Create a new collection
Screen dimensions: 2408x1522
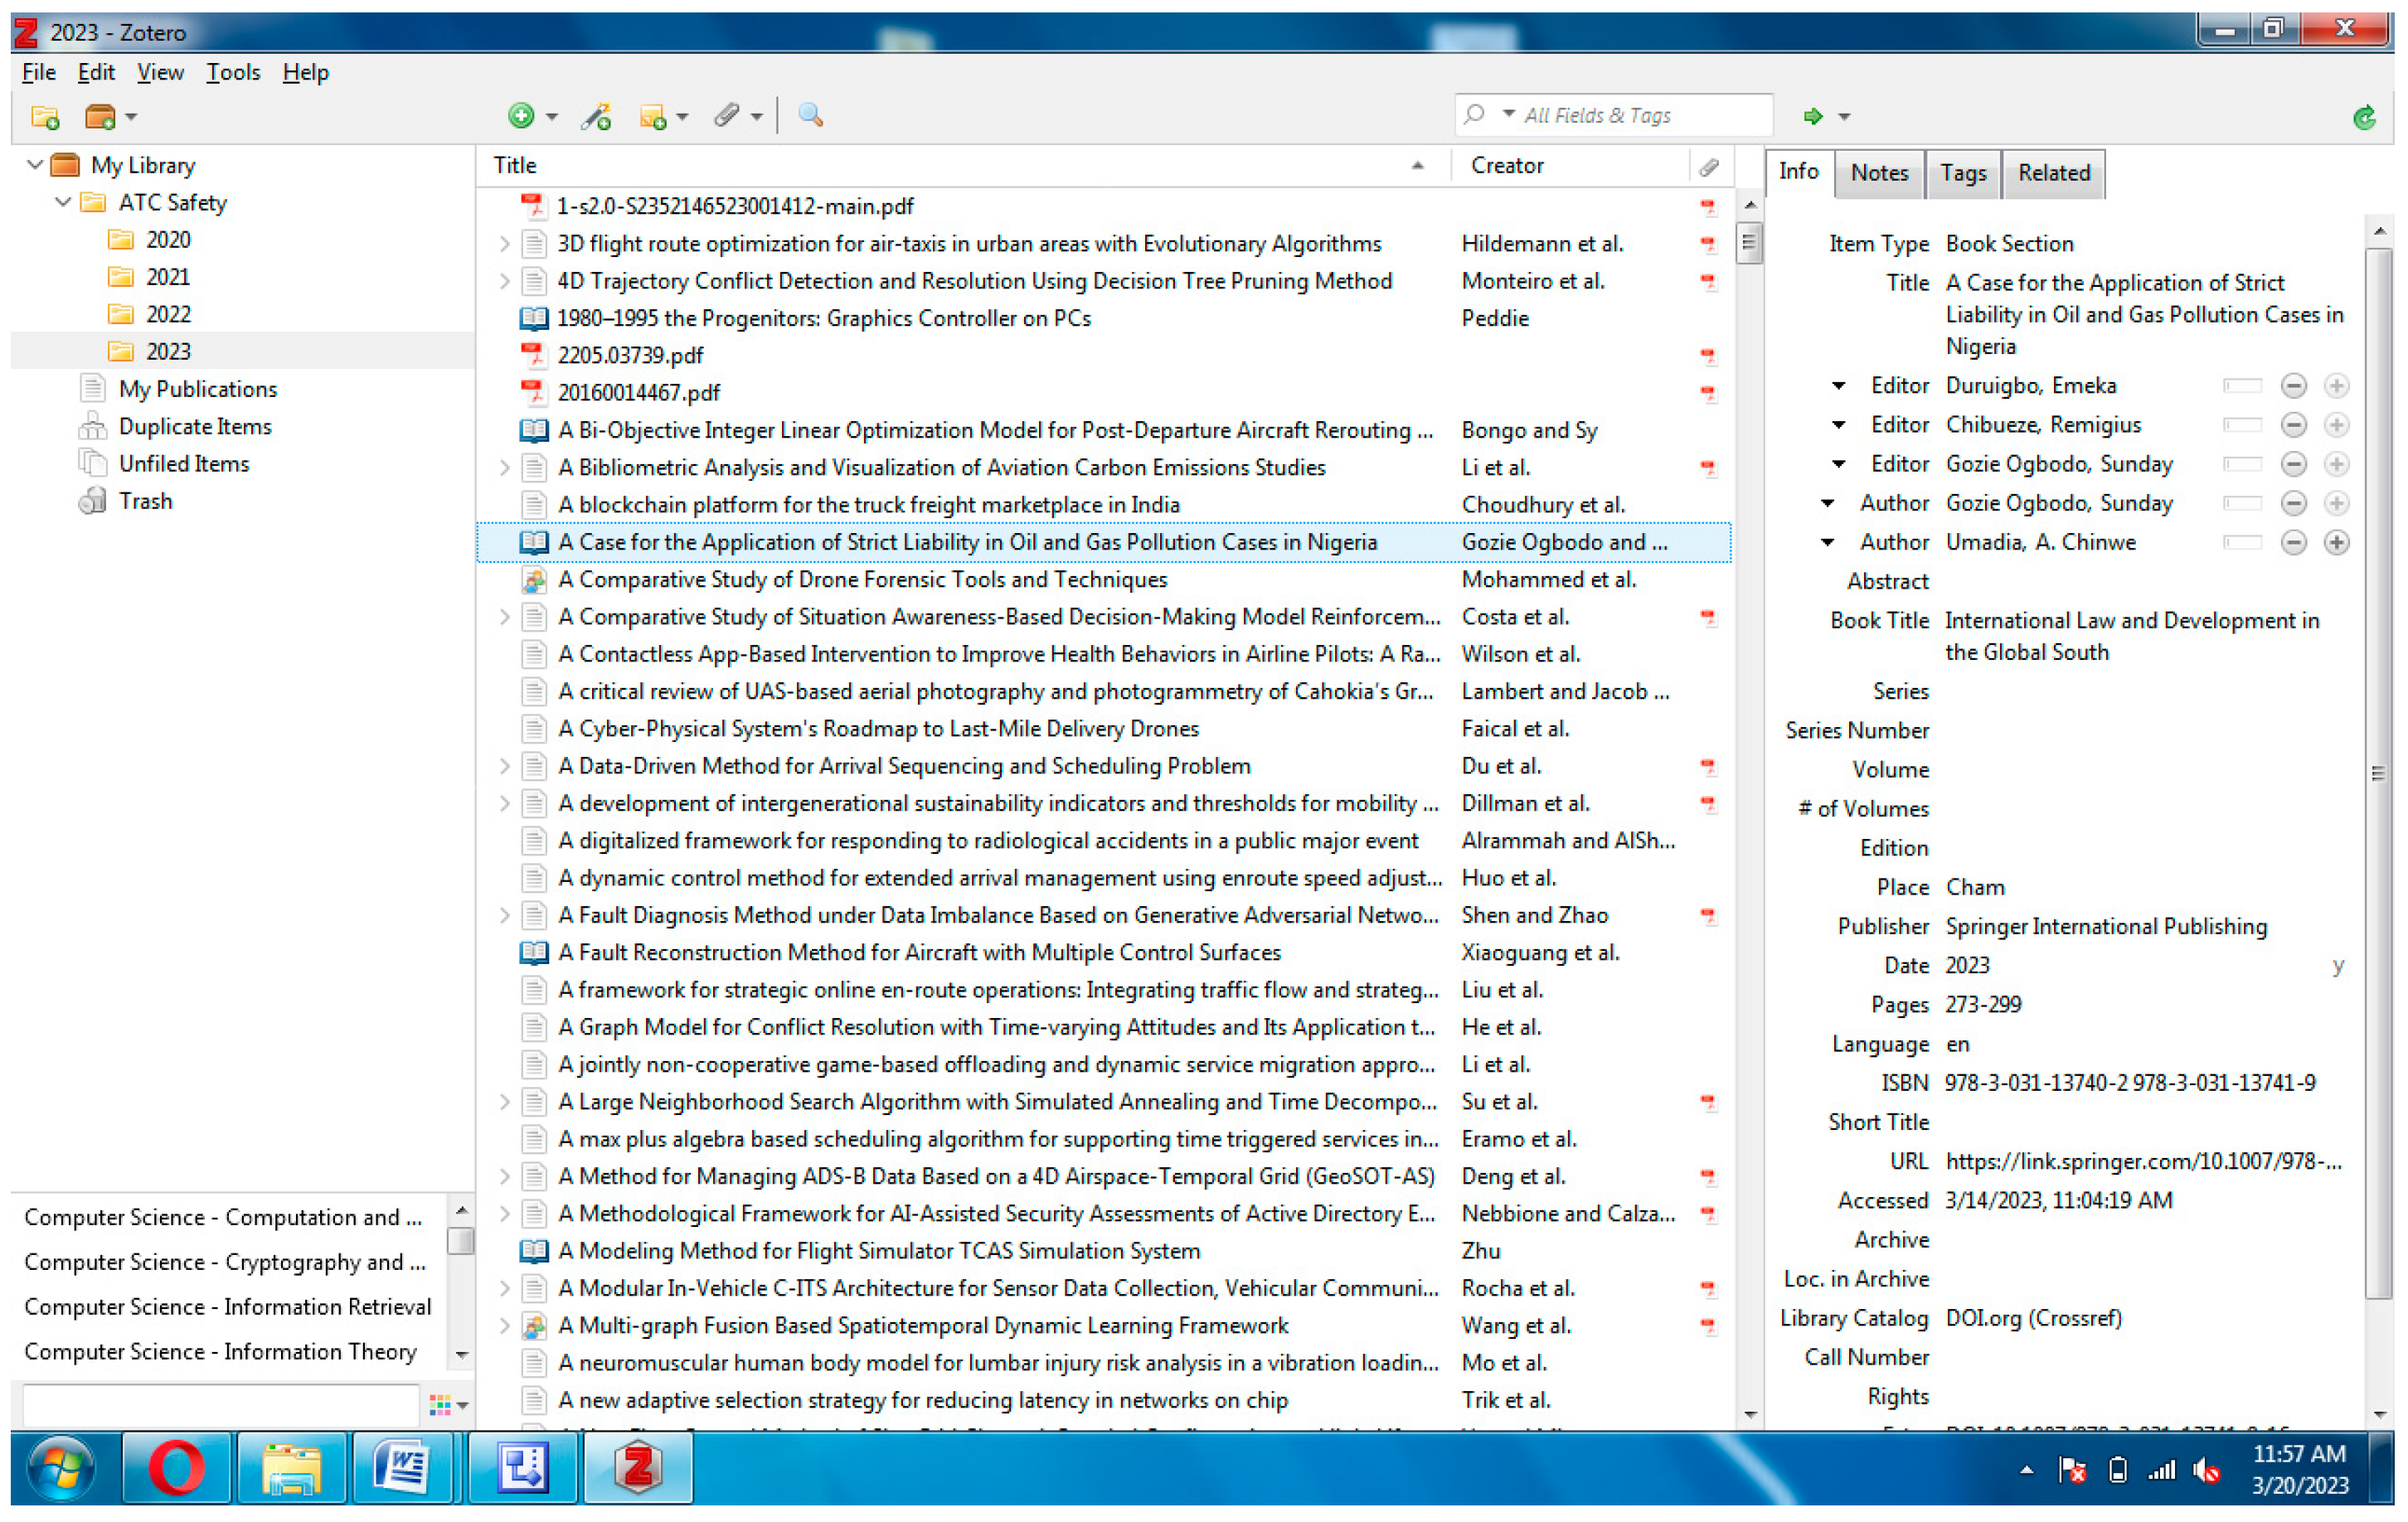pos(44,116)
